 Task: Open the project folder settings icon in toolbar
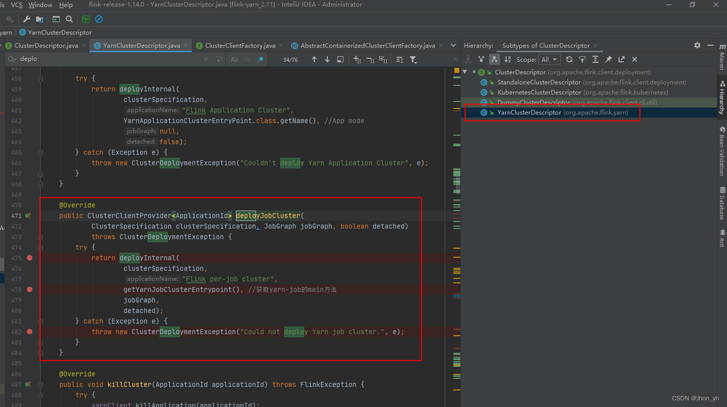(39, 19)
